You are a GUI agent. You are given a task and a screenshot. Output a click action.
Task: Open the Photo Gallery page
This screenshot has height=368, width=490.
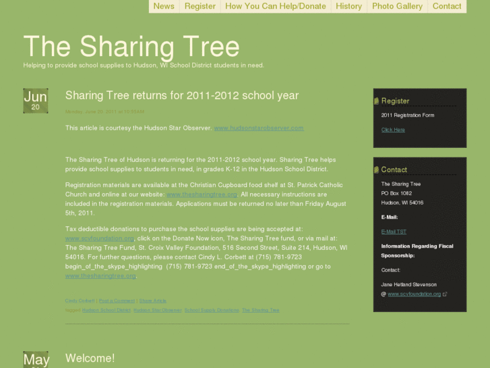tap(397, 6)
